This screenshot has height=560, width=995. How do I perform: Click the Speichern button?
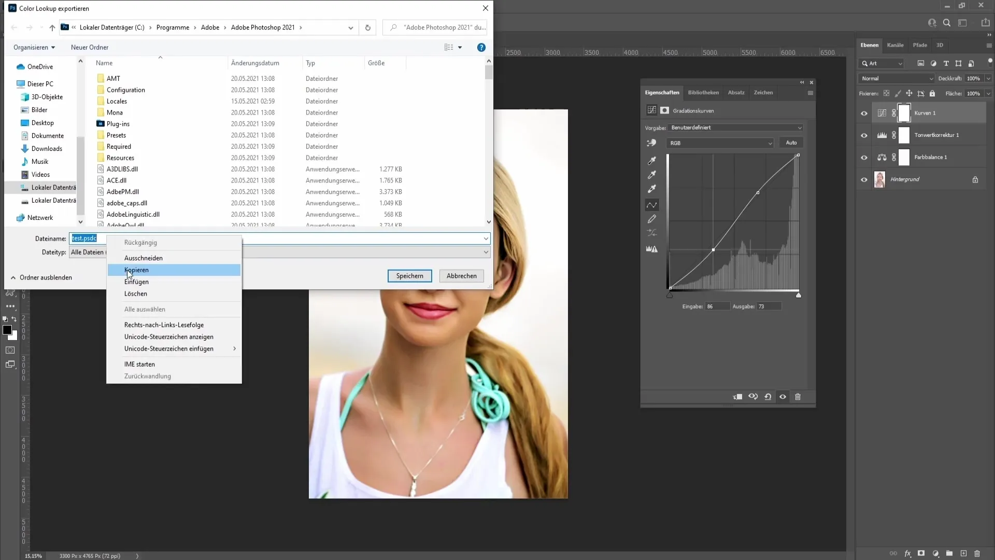pos(409,275)
